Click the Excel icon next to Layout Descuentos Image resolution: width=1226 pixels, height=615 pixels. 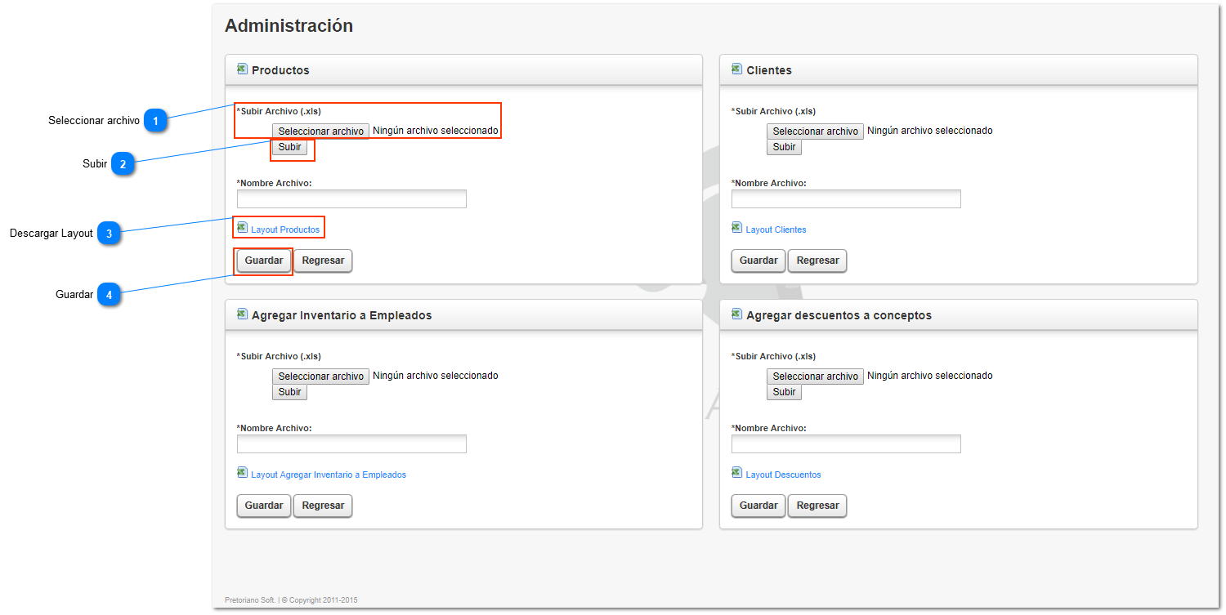[x=736, y=473]
